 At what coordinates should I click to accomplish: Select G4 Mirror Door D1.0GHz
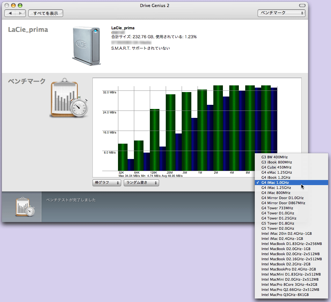tap(291, 198)
